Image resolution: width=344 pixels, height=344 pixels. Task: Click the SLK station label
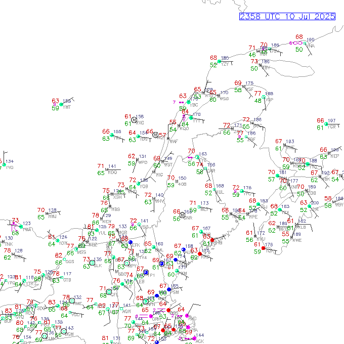(98, 266)
